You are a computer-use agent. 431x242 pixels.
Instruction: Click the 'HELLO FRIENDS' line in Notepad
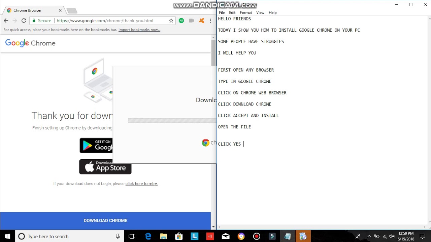pyautogui.click(x=234, y=19)
